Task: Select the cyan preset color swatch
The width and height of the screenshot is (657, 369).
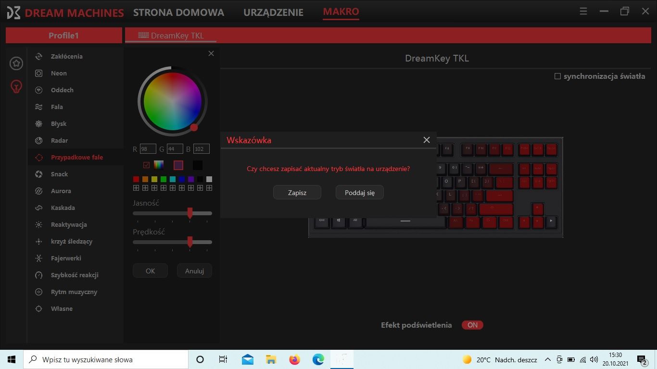Action: coord(173,179)
